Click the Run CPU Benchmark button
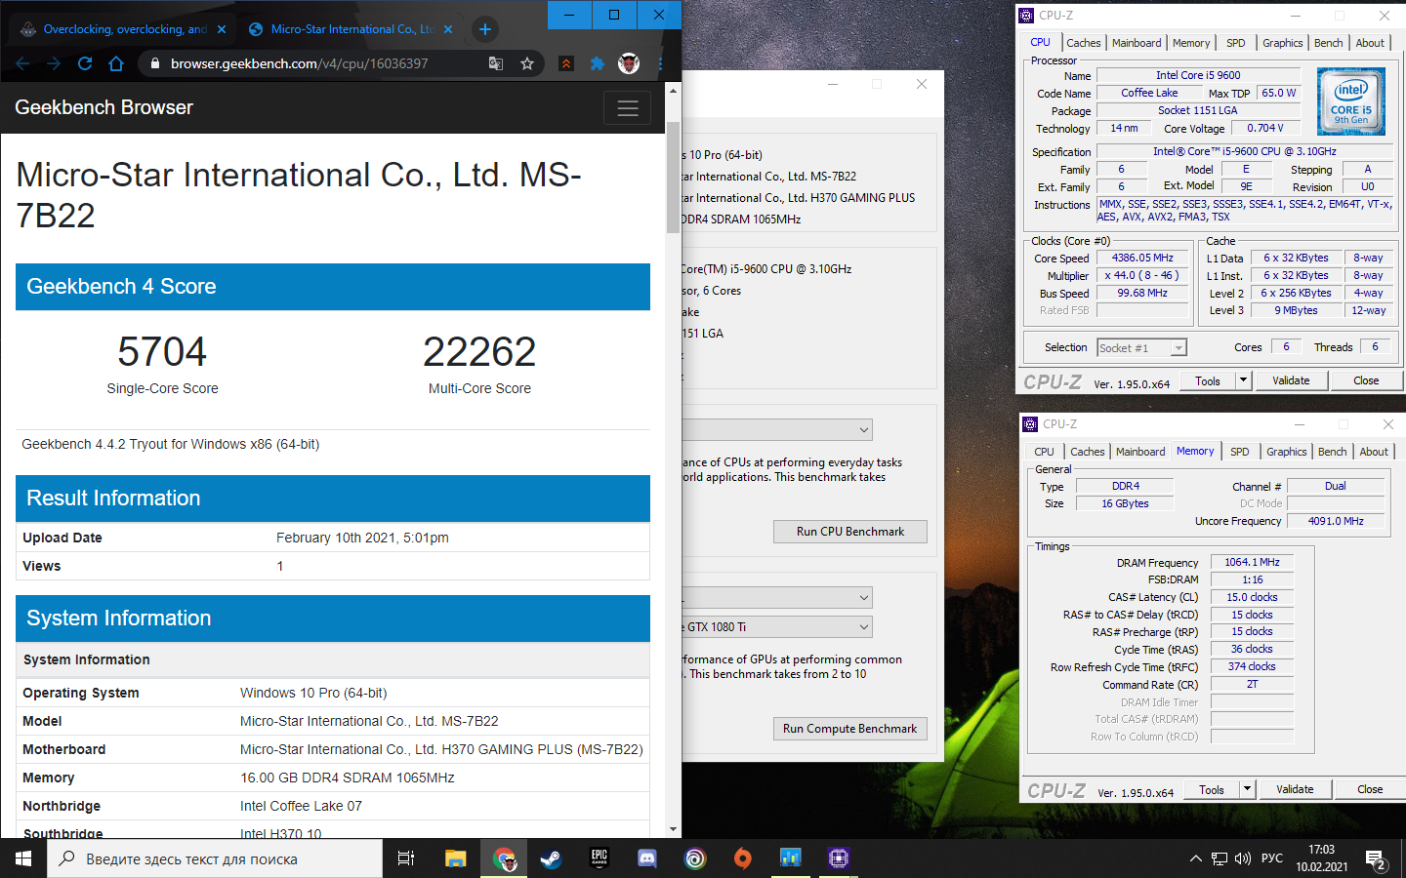The width and height of the screenshot is (1406, 878). pos(849,532)
